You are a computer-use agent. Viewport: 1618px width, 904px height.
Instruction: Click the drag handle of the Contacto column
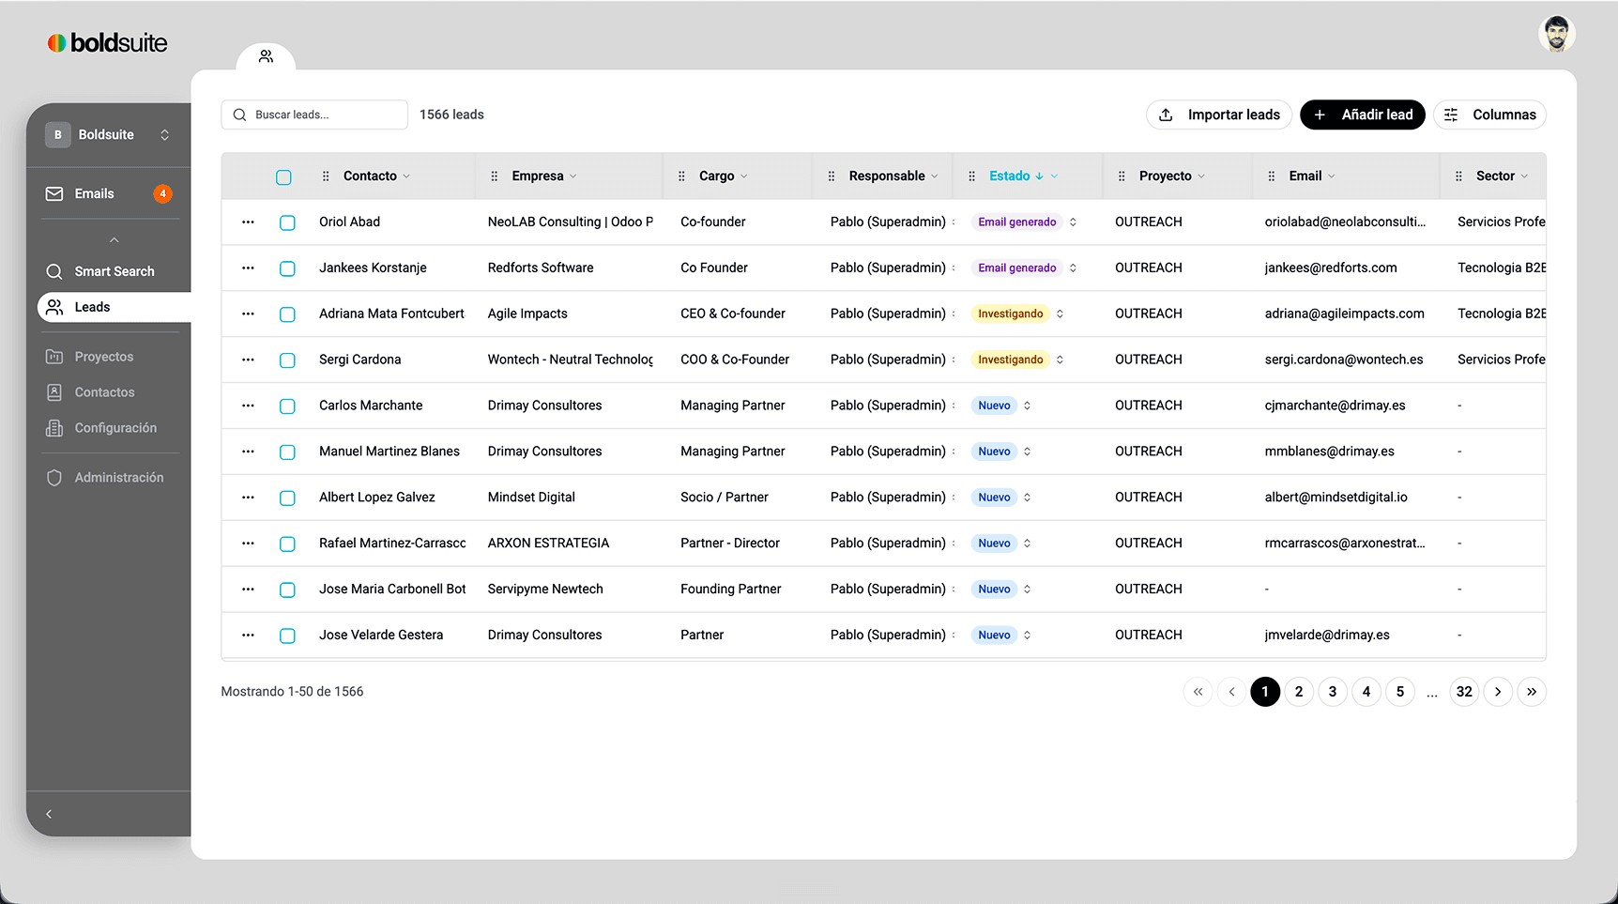pos(326,176)
